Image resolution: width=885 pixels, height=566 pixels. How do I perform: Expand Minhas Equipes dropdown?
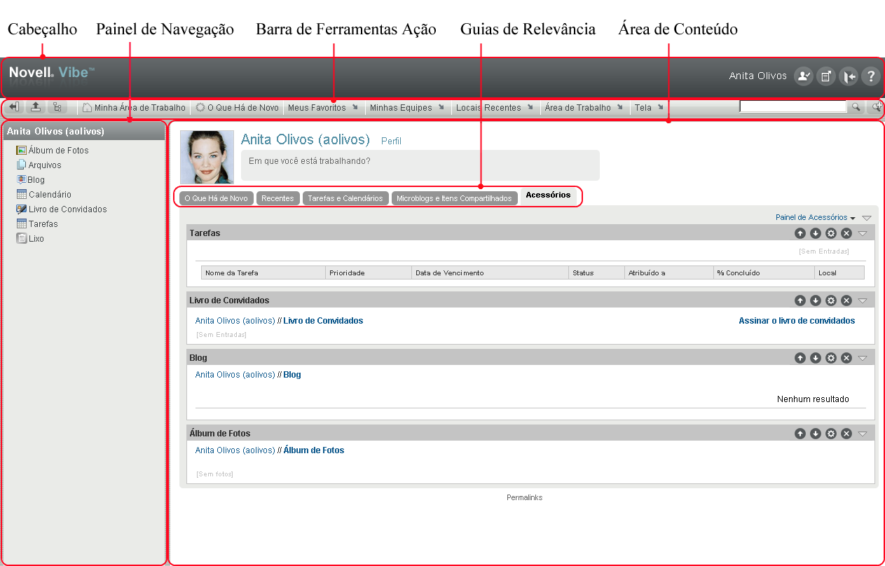coord(407,108)
